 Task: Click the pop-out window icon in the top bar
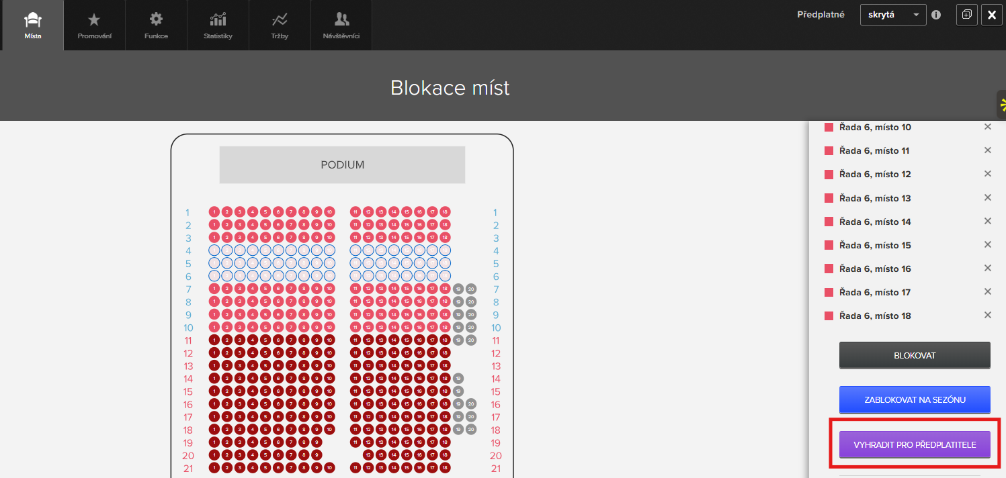[966, 14]
